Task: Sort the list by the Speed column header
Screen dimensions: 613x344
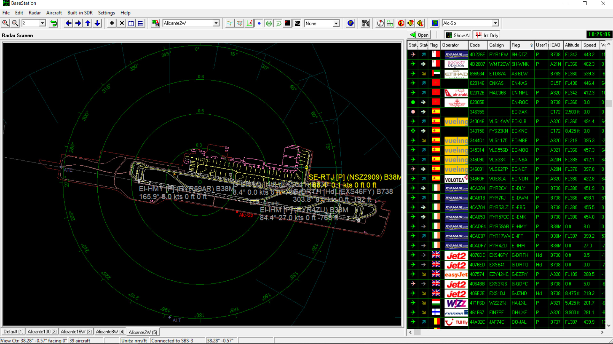Action: (x=591, y=45)
